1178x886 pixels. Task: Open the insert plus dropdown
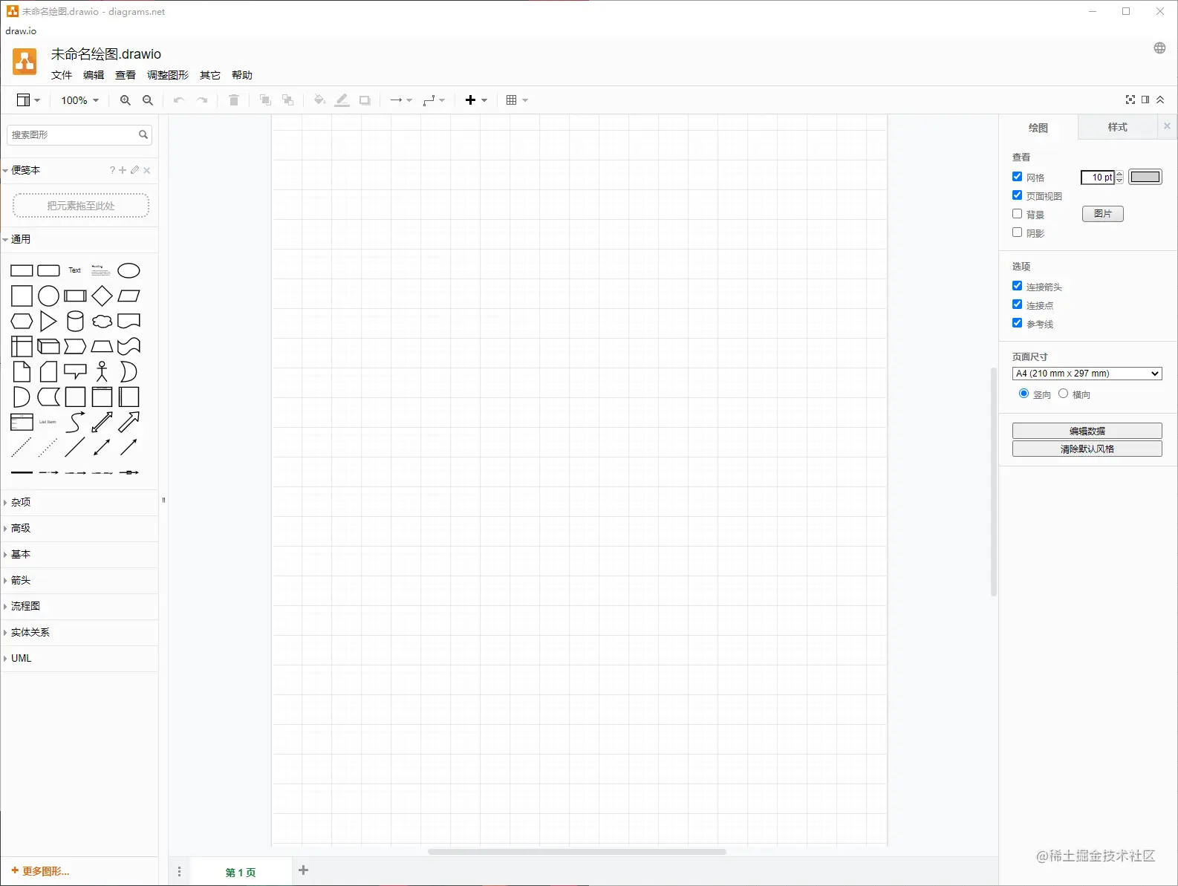click(476, 100)
